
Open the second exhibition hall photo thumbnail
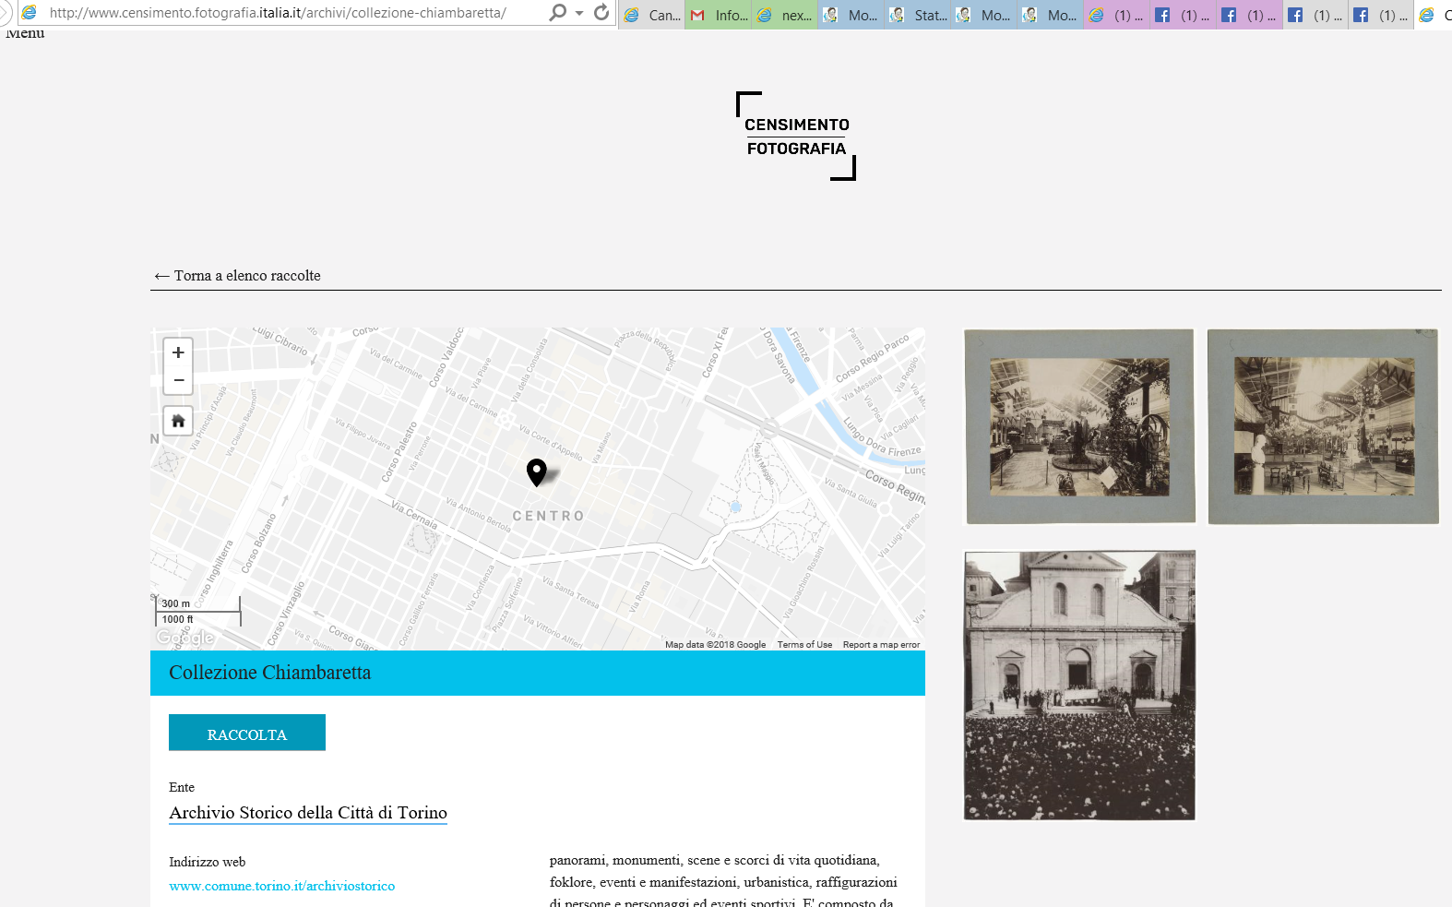point(1323,427)
